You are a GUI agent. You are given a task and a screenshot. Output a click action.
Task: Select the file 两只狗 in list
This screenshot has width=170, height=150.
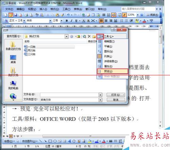pyautogui.click(x=30, y=50)
